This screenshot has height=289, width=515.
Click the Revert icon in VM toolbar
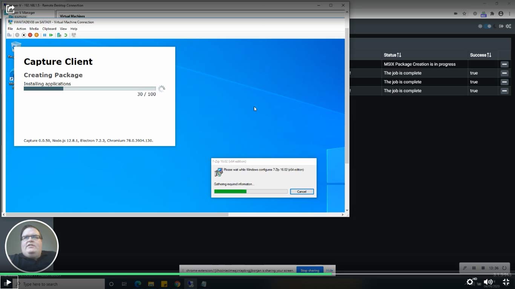pos(66,35)
